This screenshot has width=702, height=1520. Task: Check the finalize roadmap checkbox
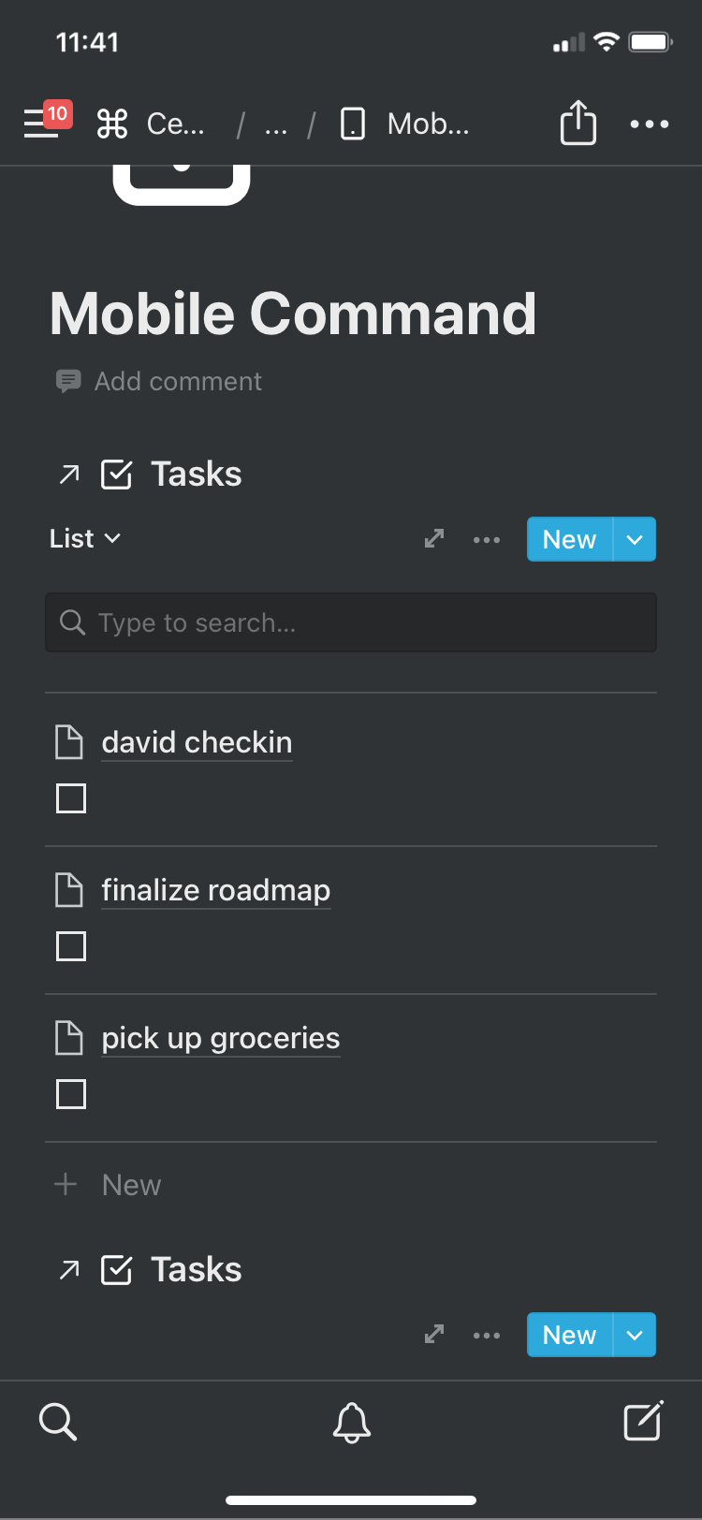(71, 946)
